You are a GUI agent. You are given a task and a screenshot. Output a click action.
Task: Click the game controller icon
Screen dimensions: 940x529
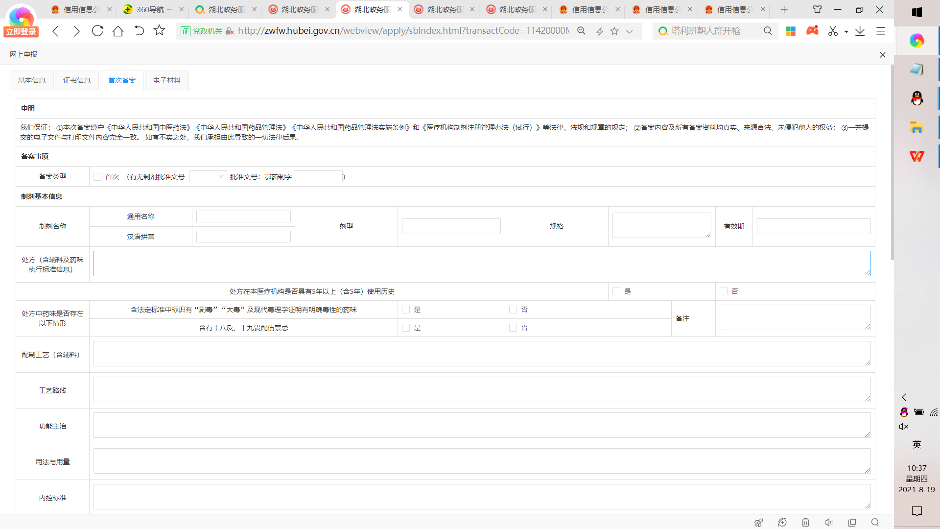coord(812,31)
